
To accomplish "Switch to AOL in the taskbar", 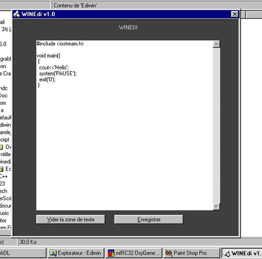I will 23,253.
